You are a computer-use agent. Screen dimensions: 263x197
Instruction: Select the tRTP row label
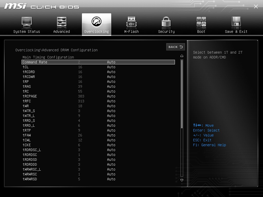point(27,130)
